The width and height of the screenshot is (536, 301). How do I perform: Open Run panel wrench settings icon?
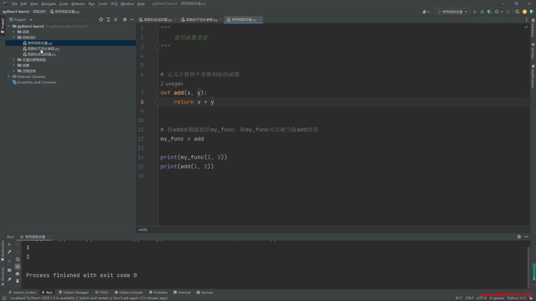9,252
